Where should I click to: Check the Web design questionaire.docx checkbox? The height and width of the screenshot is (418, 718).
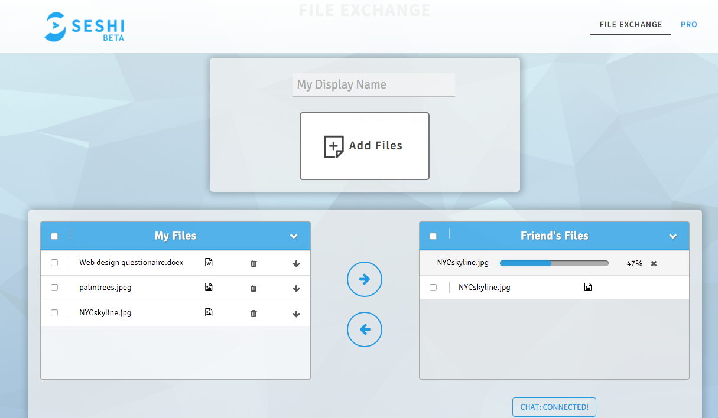pos(54,263)
